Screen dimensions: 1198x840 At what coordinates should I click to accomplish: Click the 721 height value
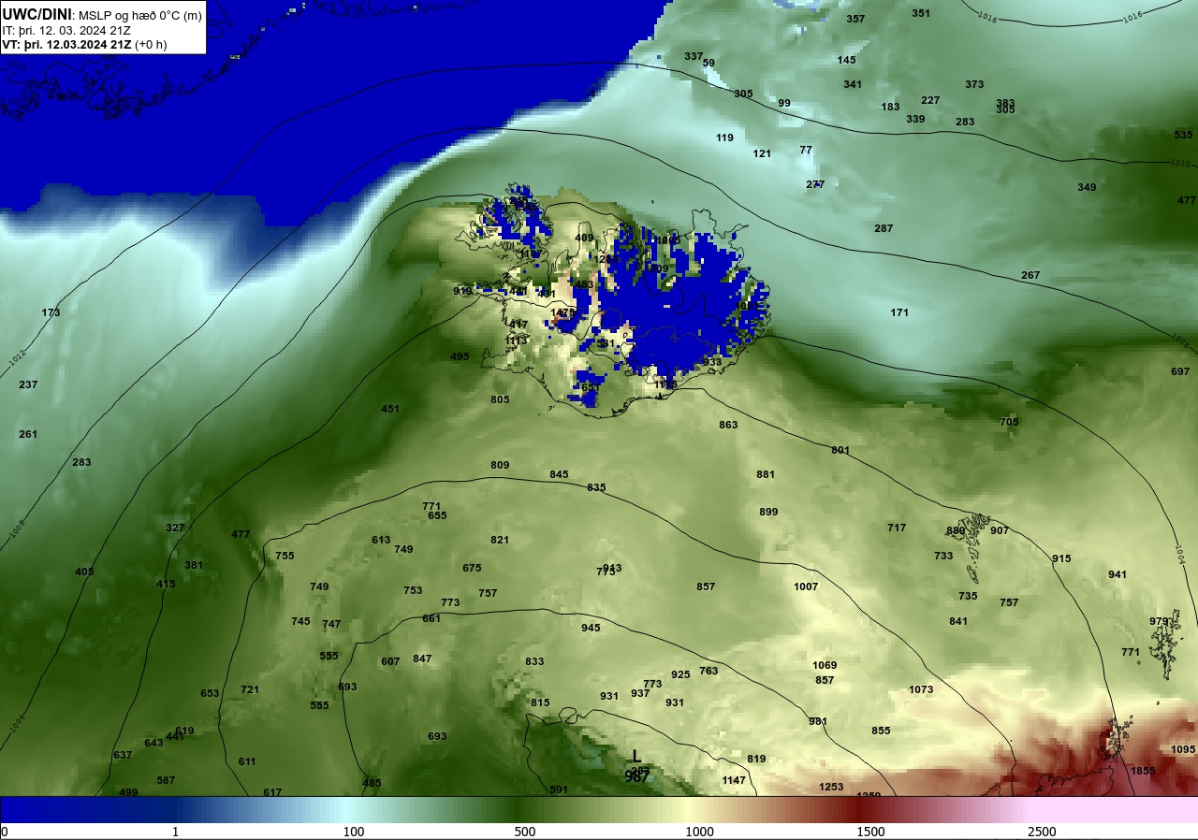tap(250, 689)
